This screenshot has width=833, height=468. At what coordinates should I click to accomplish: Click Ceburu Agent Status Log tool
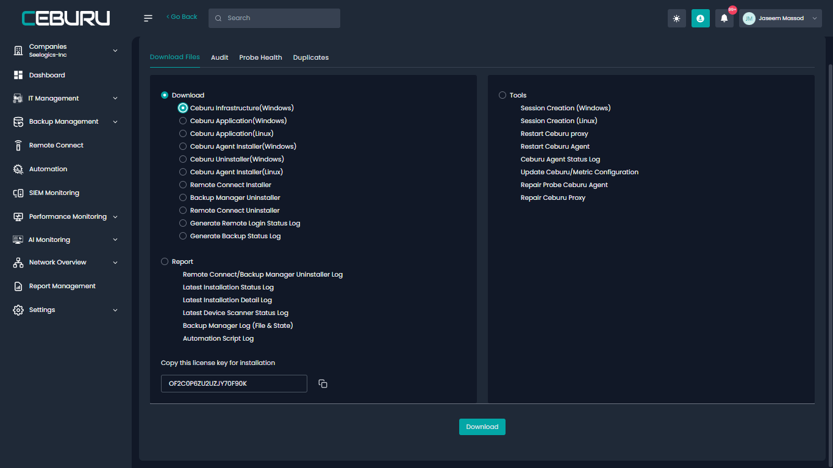pos(560,159)
